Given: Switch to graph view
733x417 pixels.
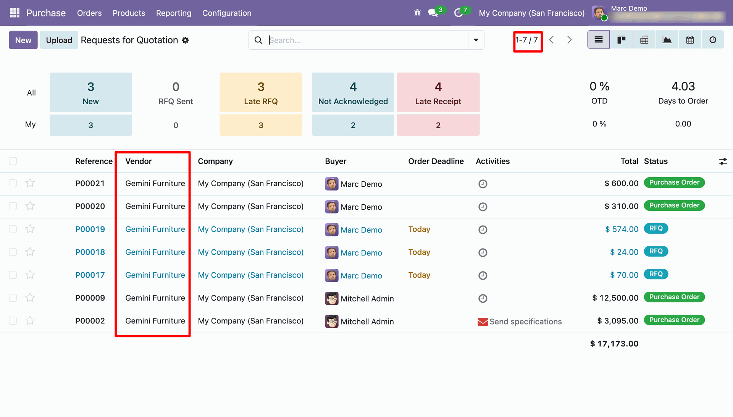Looking at the screenshot, I should coord(667,40).
